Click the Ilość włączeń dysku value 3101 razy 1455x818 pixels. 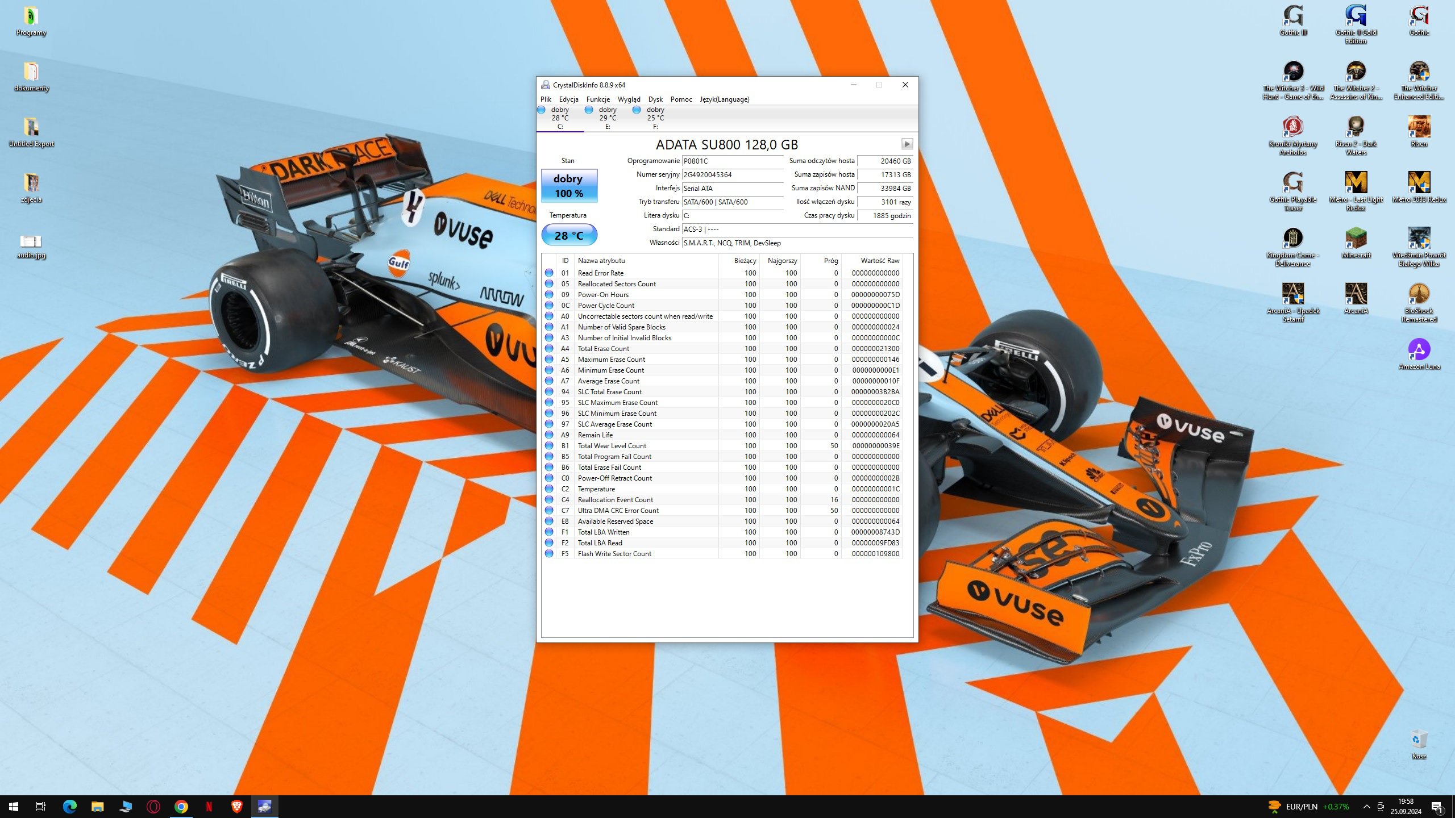(885, 202)
